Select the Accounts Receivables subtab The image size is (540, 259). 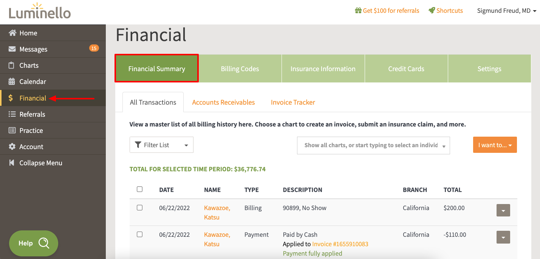[x=223, y=102]
